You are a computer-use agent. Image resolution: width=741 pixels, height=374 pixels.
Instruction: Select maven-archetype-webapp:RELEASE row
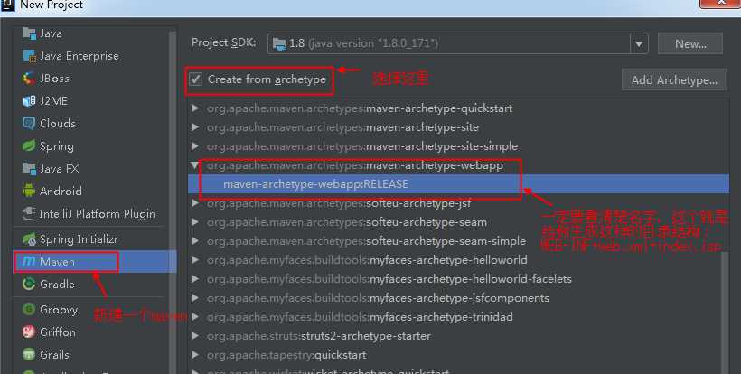(x=458, y=184)
